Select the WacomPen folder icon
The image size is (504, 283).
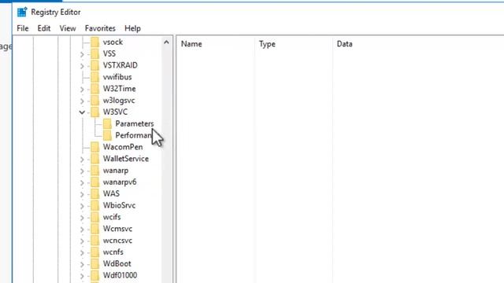pos(94,147)
